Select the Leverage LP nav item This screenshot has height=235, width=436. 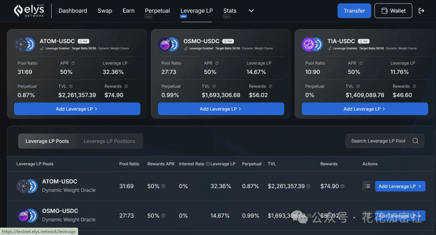[197, 10]
